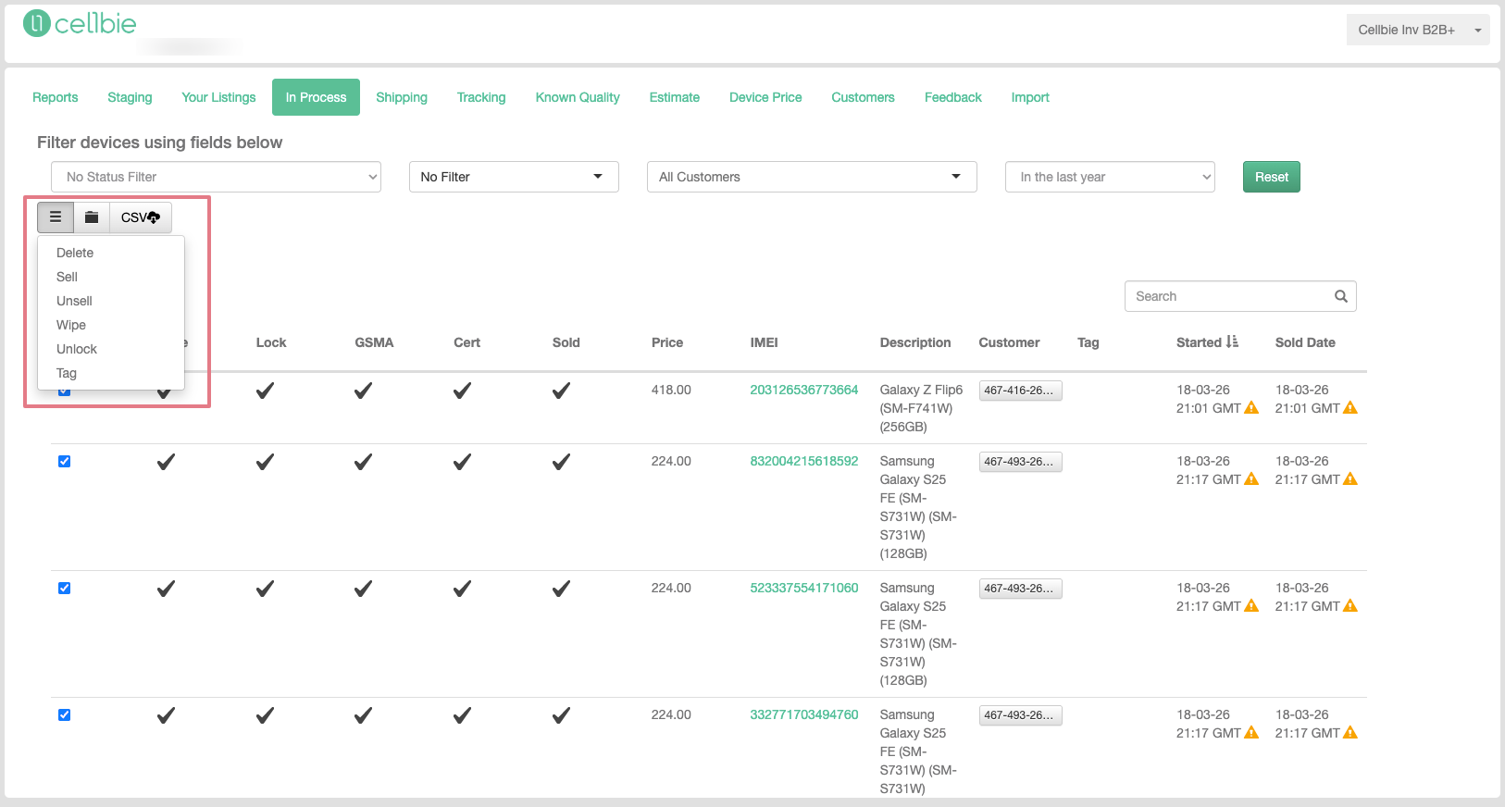Switch to the Known Quality tab
This screenshot has width=1505, height=807.
578,97
